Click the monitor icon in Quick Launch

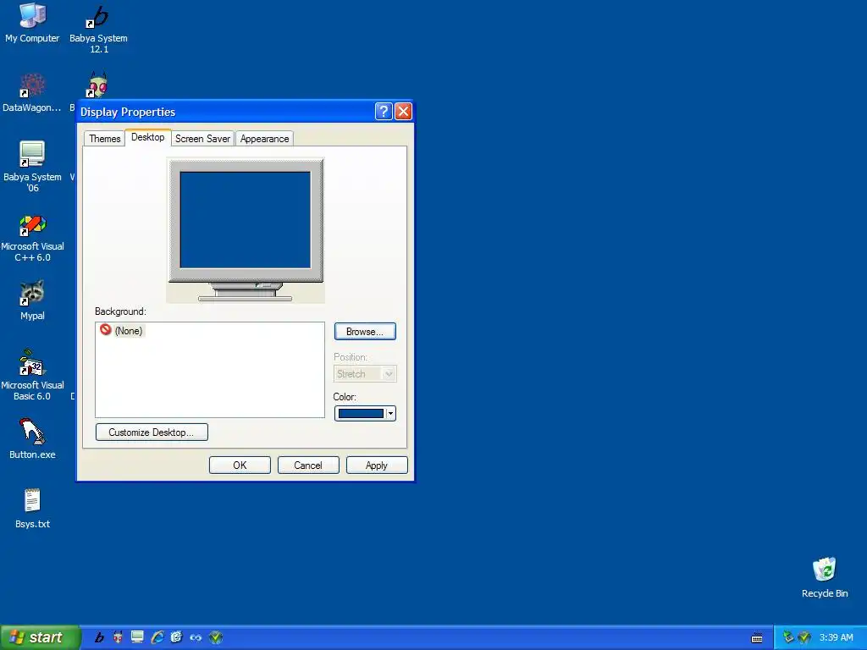pyautogui.click(x=137, y=637)
